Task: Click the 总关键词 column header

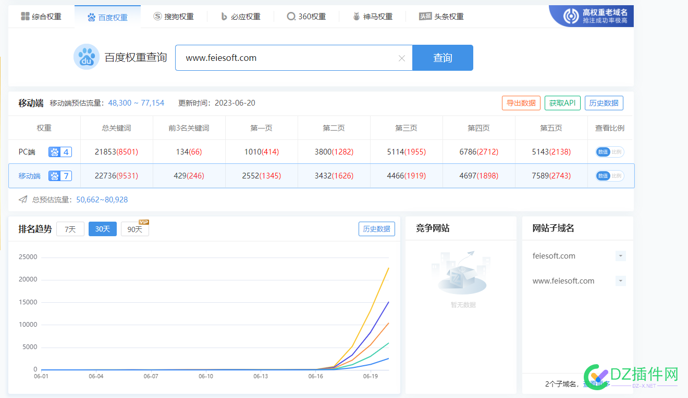Action: (117, 128)
